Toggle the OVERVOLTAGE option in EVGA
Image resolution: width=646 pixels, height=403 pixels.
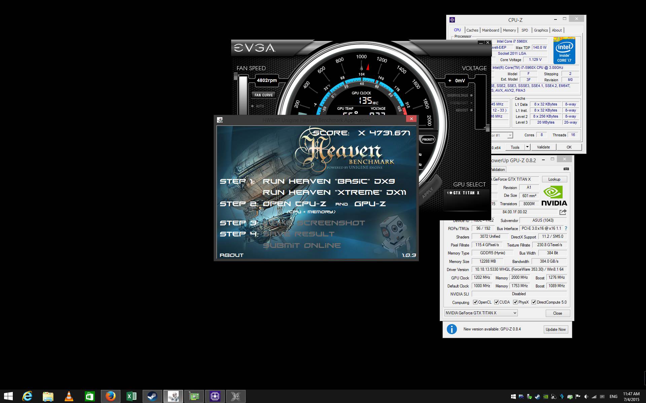471,95
